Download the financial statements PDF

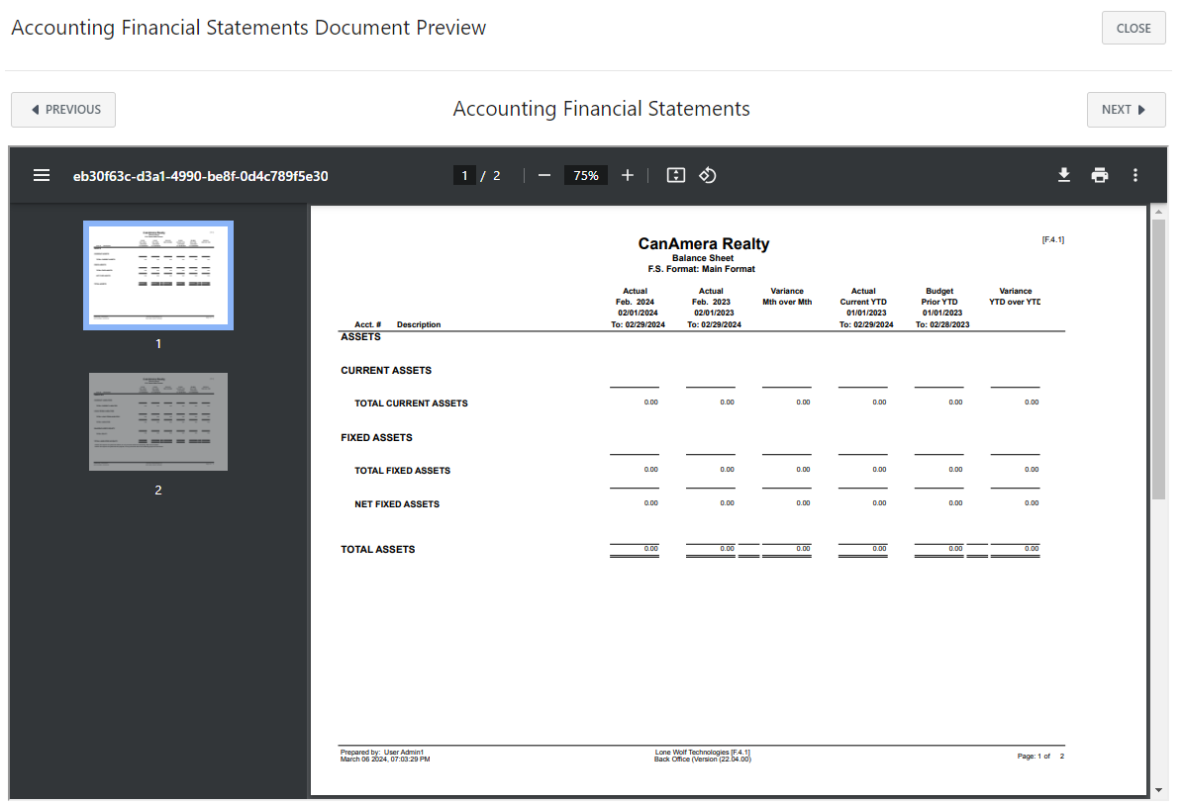point(1064,175)
